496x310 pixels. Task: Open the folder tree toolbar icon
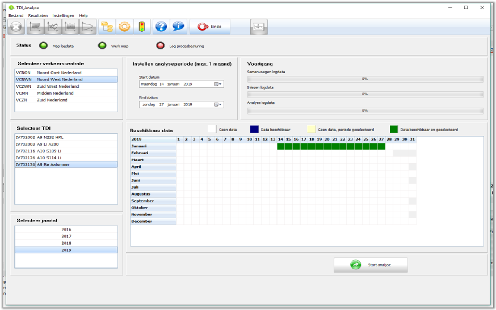click(x=107, y=27)
